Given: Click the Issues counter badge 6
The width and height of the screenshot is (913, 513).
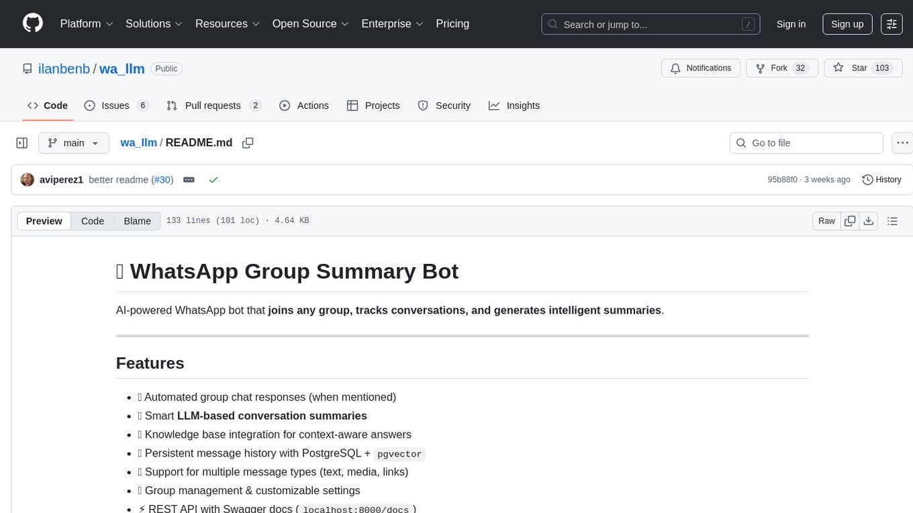Looking at the screenshot, I should (142, 105).
